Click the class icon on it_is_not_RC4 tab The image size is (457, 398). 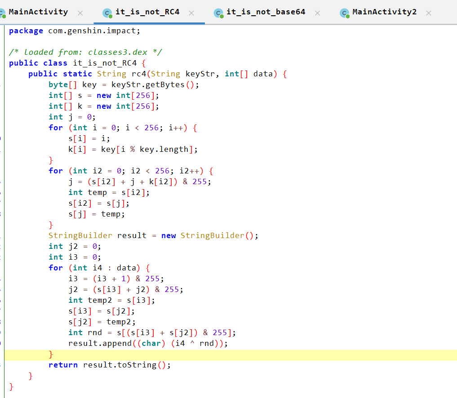(107, 13)
